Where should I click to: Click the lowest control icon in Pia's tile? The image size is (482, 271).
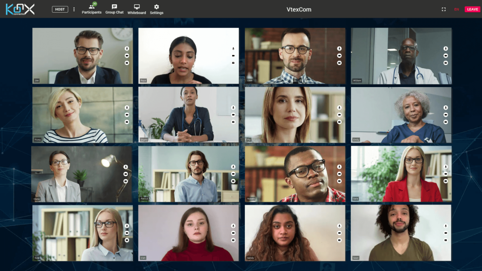click(339, 122)
